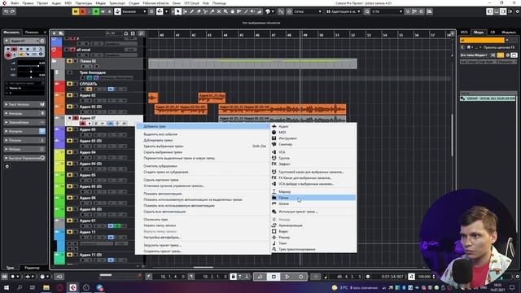This screenshot has height=293, width=521.
Task: Toggle global Write W automation button
Action: pyautogui.click(x=103, y=11)
